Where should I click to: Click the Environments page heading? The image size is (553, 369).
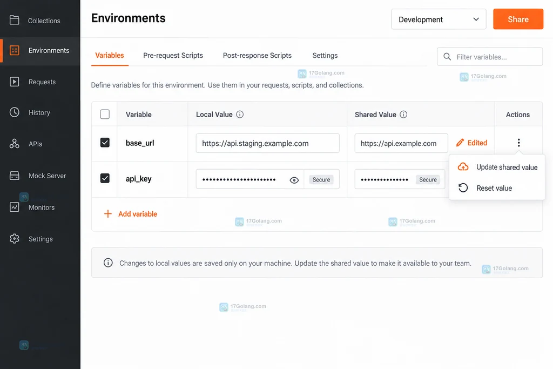coord(129,18)
